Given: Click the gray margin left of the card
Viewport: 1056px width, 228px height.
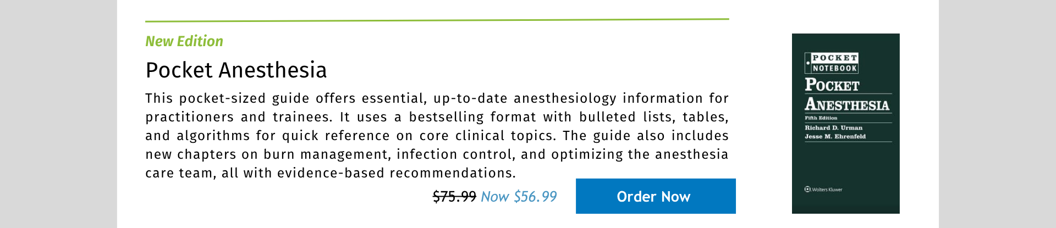Looking at the screenshot, I should pos(58,114).
